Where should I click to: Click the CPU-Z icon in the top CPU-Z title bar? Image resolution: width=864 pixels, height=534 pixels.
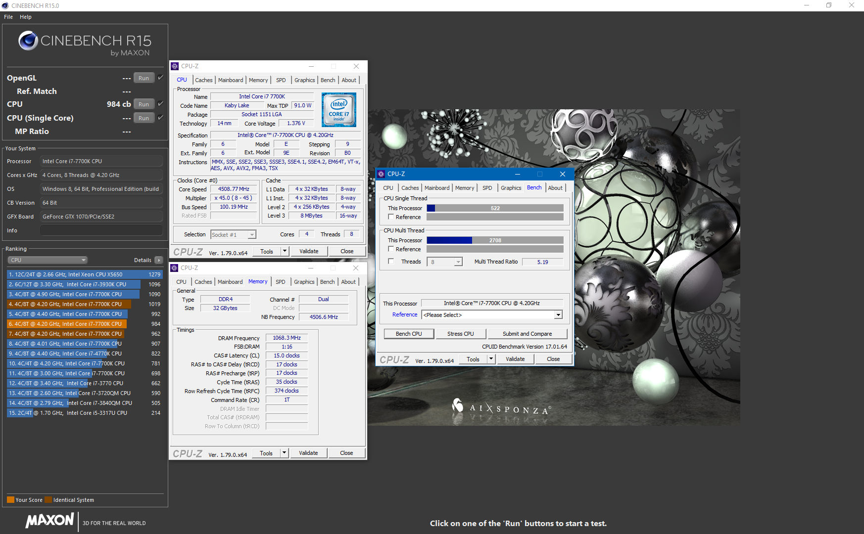coord(175,66)
